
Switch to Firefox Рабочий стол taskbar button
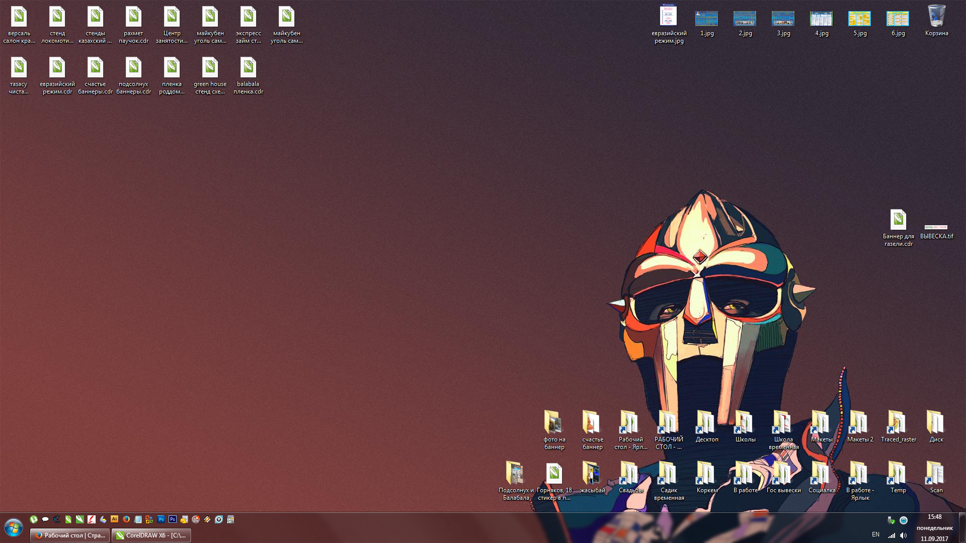pyautogui.click(x=70, y=535)
